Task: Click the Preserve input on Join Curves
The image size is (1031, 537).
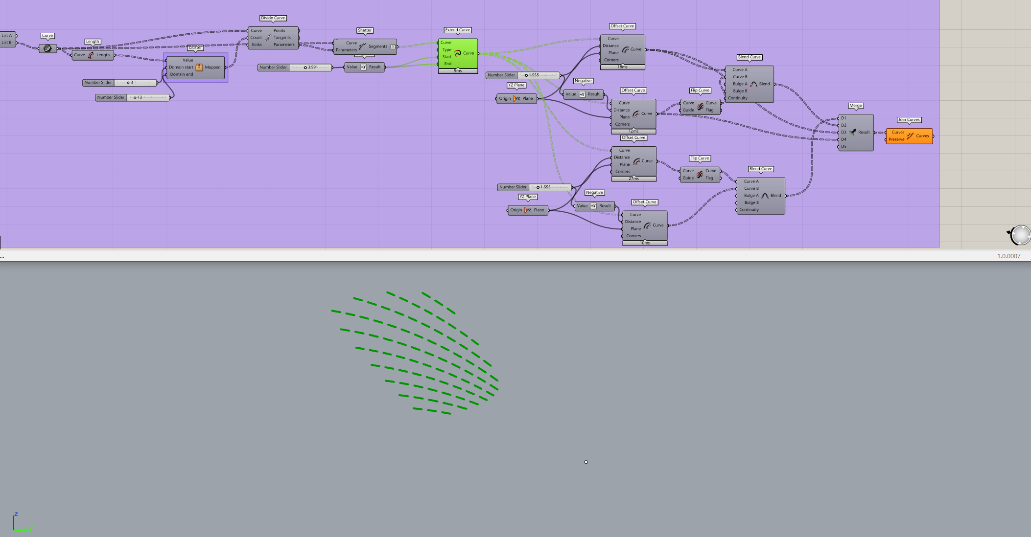Action: (896, 139)
